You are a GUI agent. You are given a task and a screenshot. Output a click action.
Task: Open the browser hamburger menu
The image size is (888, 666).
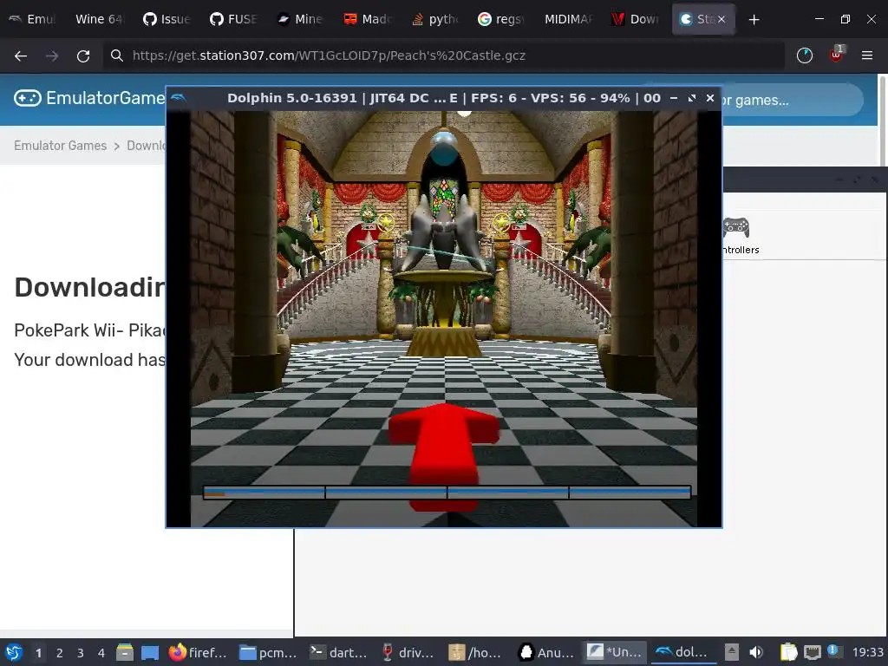point(867,55)
